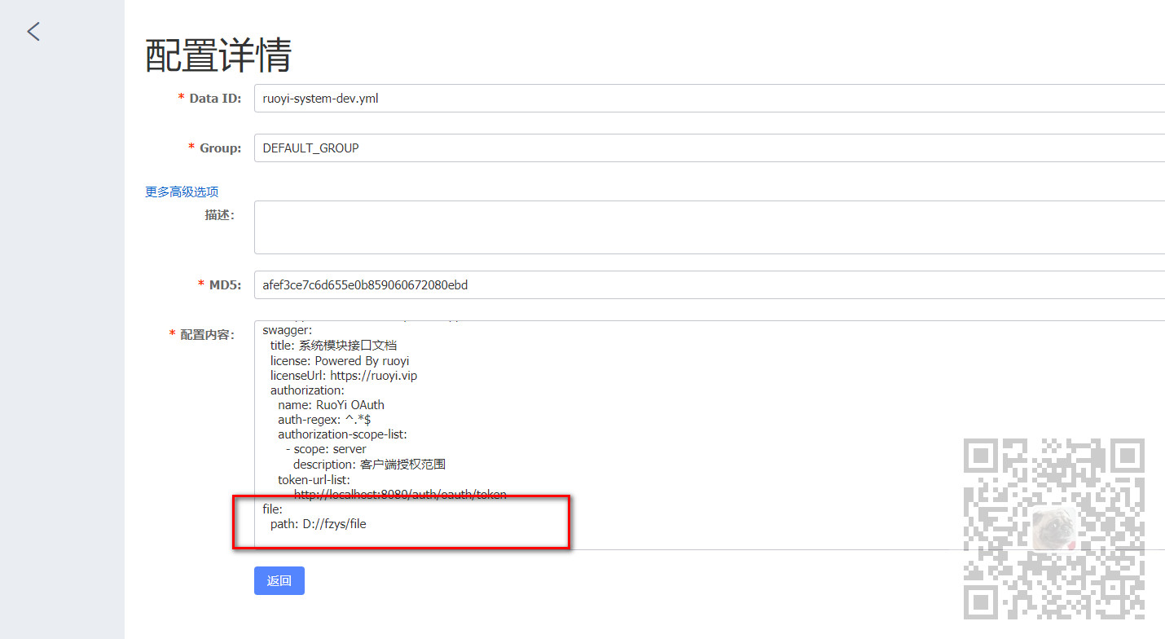
Task: Click the 返回 button
Action: pyautogui.click(x=279, y=580)
